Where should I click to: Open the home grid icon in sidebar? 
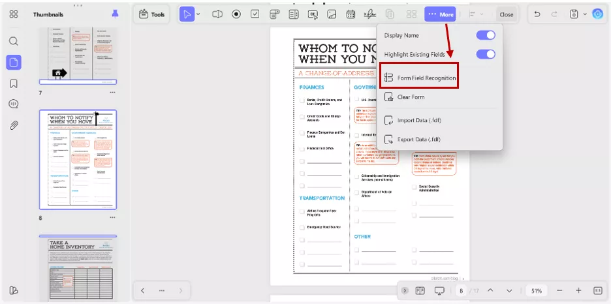[x=14, y=14]
